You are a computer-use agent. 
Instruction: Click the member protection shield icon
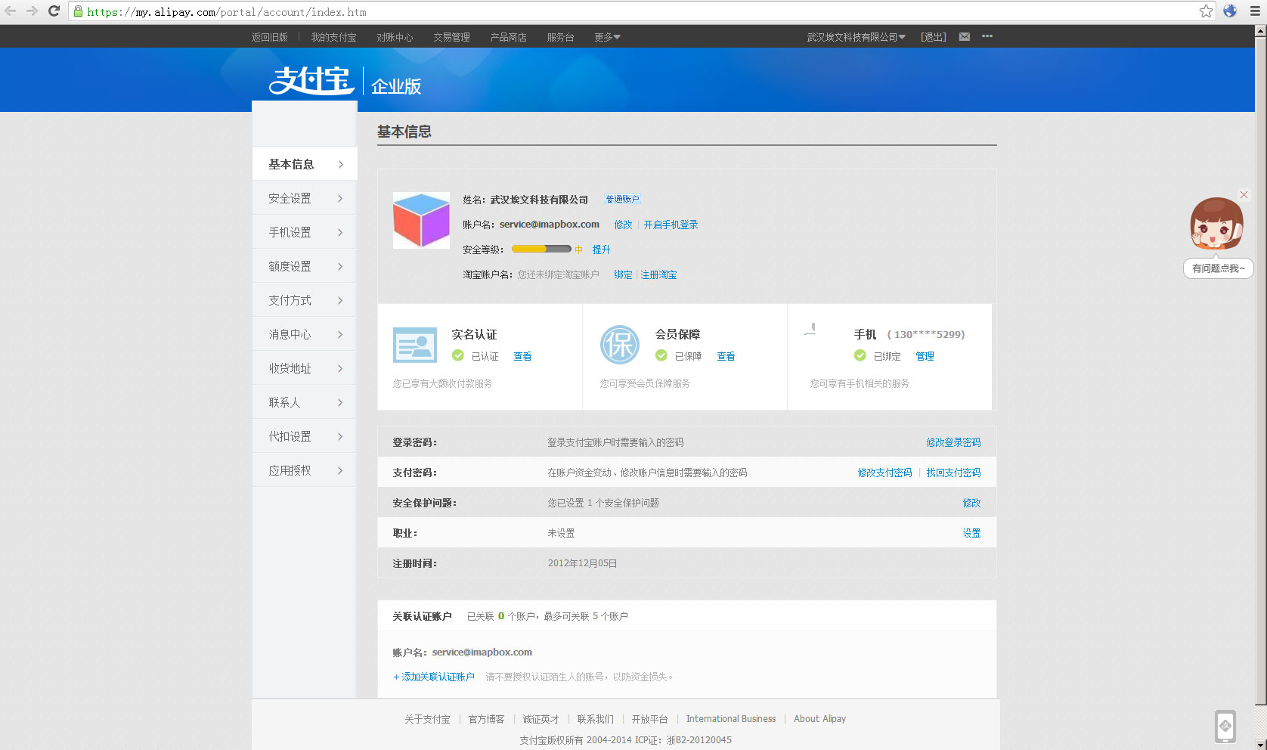pos(619,345)
